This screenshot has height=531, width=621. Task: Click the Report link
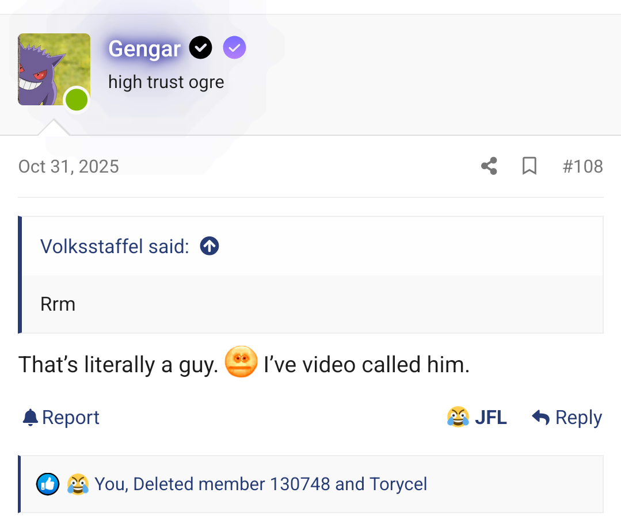click(70, 417)
